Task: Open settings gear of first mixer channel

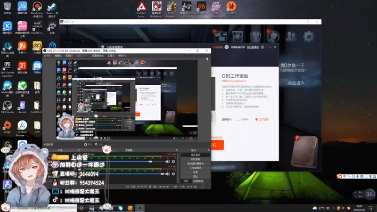Action: (173, 162)
